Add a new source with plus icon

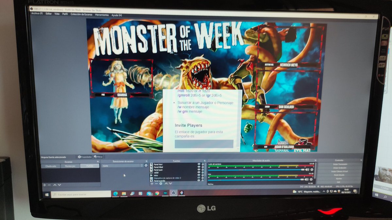(x=152, y=183)
